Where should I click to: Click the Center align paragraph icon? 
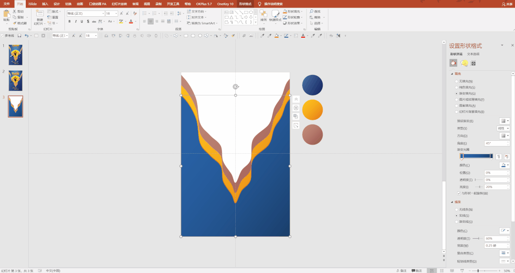coord(150,21)
